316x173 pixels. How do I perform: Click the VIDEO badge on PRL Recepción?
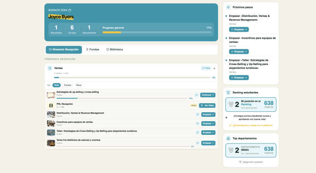coord(194,106)
